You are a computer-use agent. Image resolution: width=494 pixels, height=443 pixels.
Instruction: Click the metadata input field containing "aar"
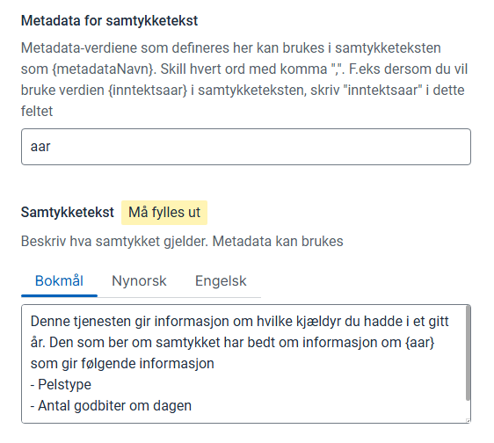pyautogui.click(x=246, y=147)
